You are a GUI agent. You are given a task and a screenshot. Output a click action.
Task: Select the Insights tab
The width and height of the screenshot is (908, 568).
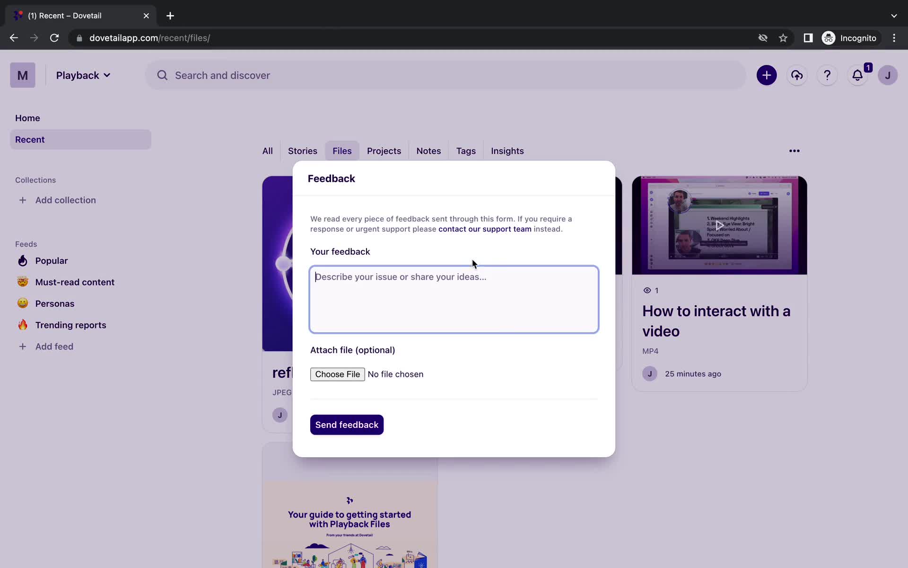[507, 151]
